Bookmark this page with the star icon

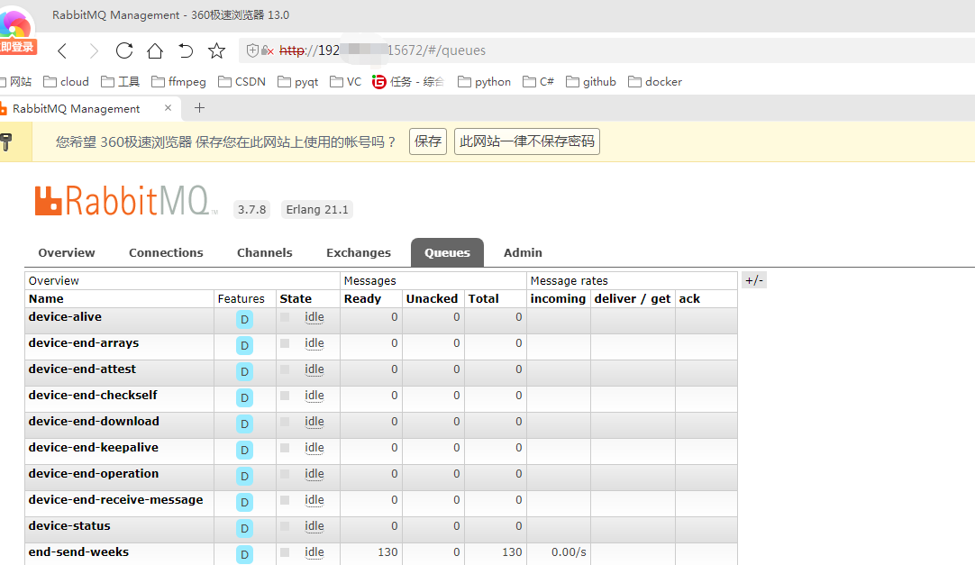pos(216,50)
